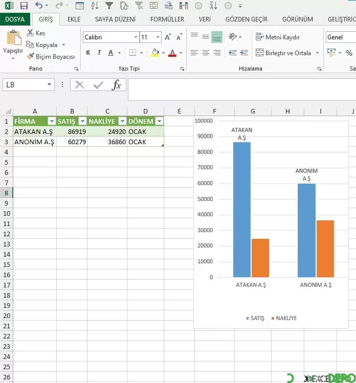Toggle underline A formatting
The height and width of the screenshot is (383, 356).
click(110, 53)
